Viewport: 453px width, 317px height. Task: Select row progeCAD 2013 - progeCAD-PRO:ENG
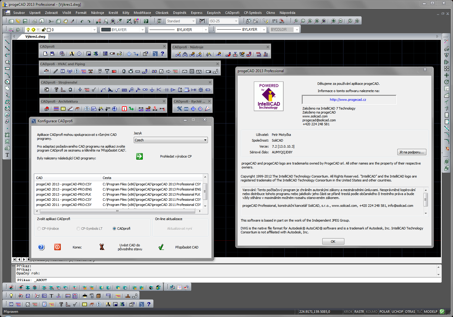pos(118,189)
